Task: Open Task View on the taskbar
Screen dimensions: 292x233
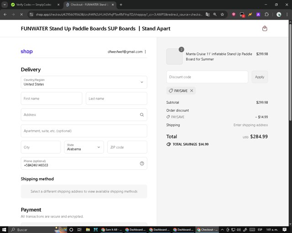Action: (x=79, y=230)
